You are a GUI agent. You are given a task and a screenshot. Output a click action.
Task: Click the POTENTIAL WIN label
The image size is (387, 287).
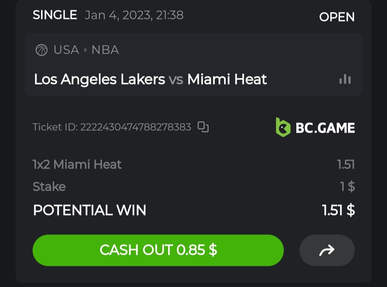[x=90, y=210]
